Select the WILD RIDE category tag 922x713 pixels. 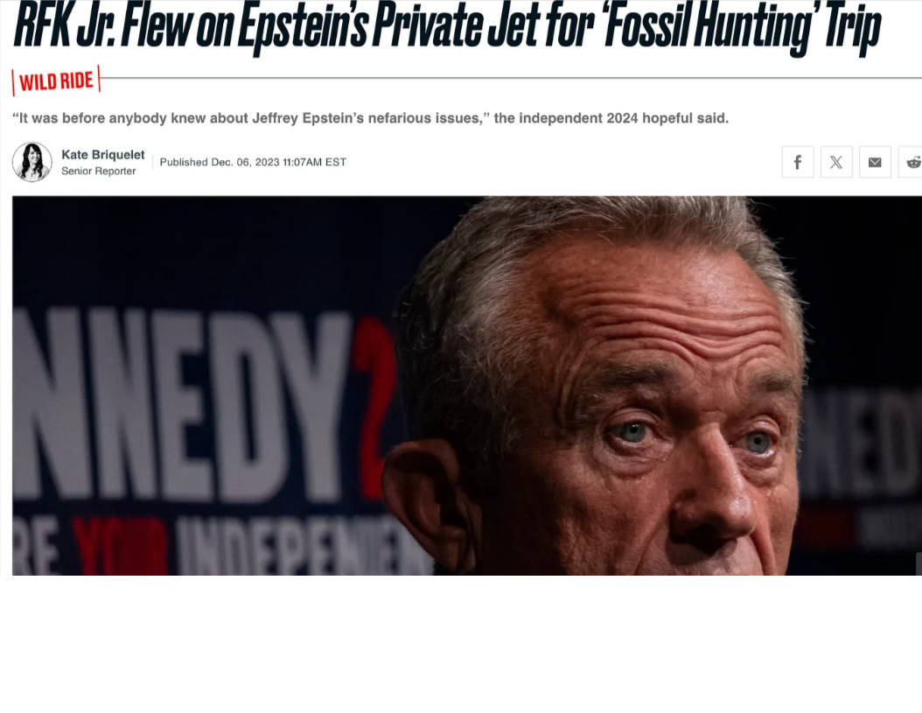56,80
